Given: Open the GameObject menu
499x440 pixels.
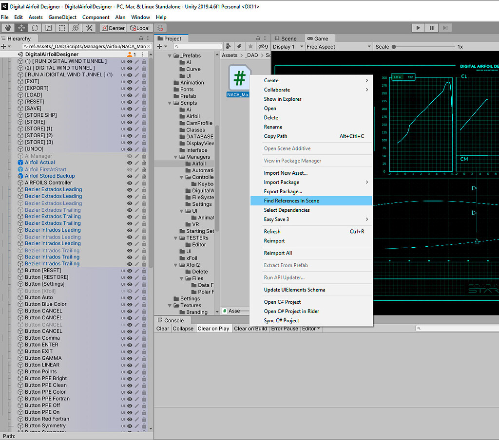Looking at the screenshot, I should [x=62, y=17].
